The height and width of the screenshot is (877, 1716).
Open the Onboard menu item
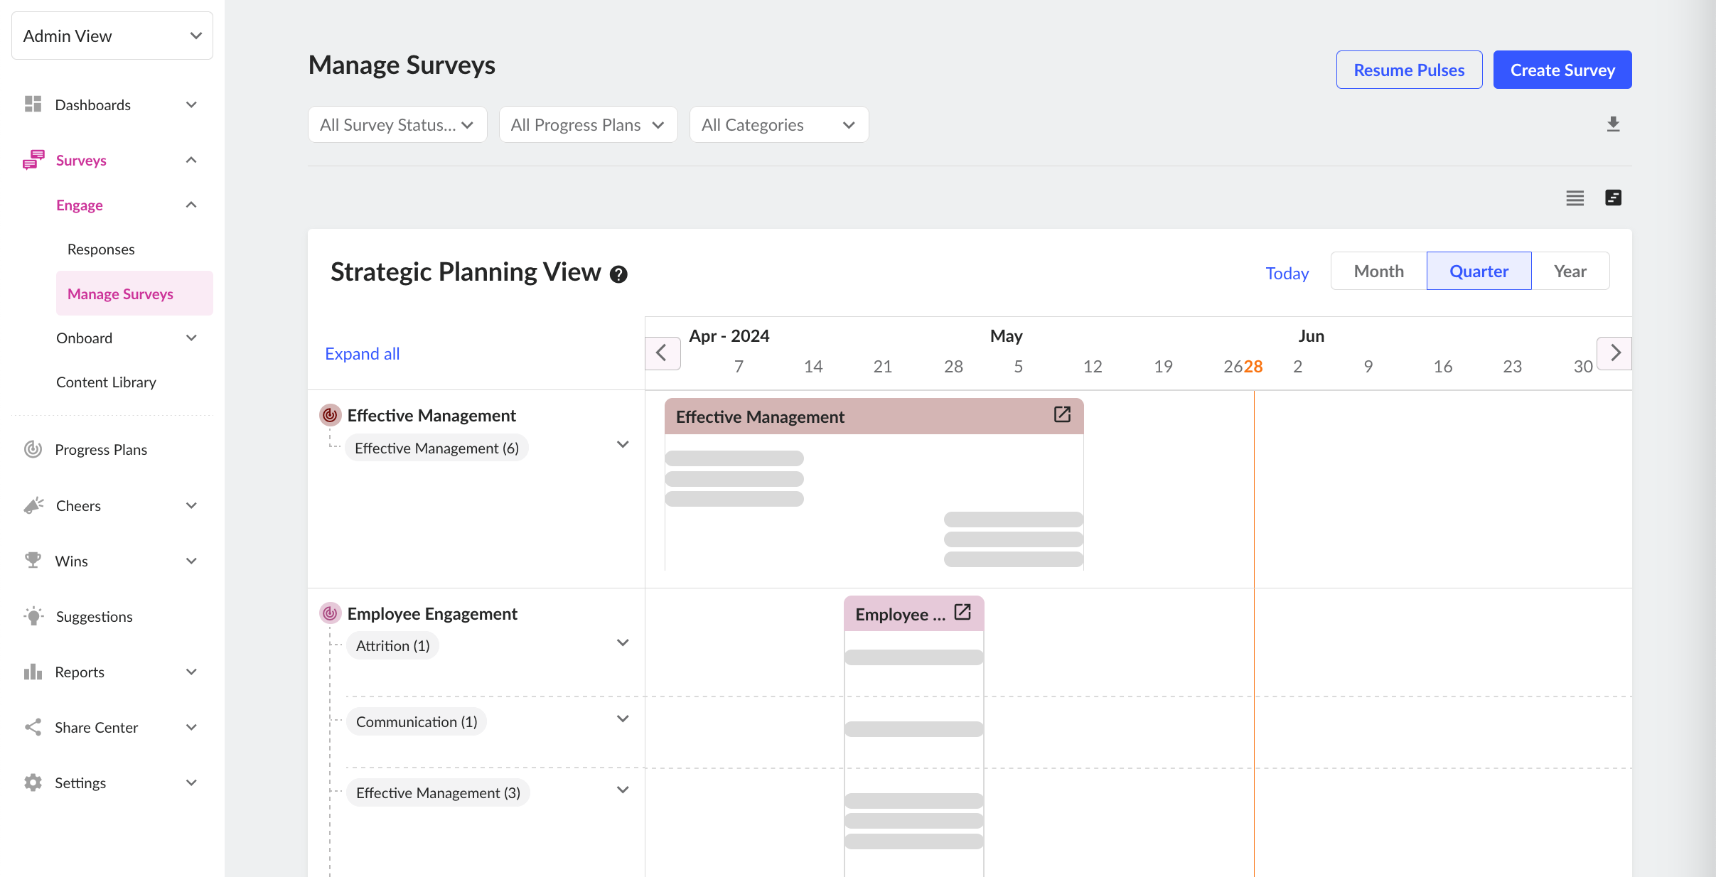85,338
